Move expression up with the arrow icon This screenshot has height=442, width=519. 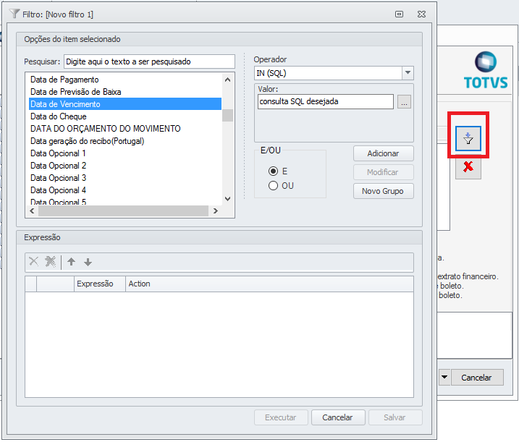pyautogui.click(x=72, y=262)
